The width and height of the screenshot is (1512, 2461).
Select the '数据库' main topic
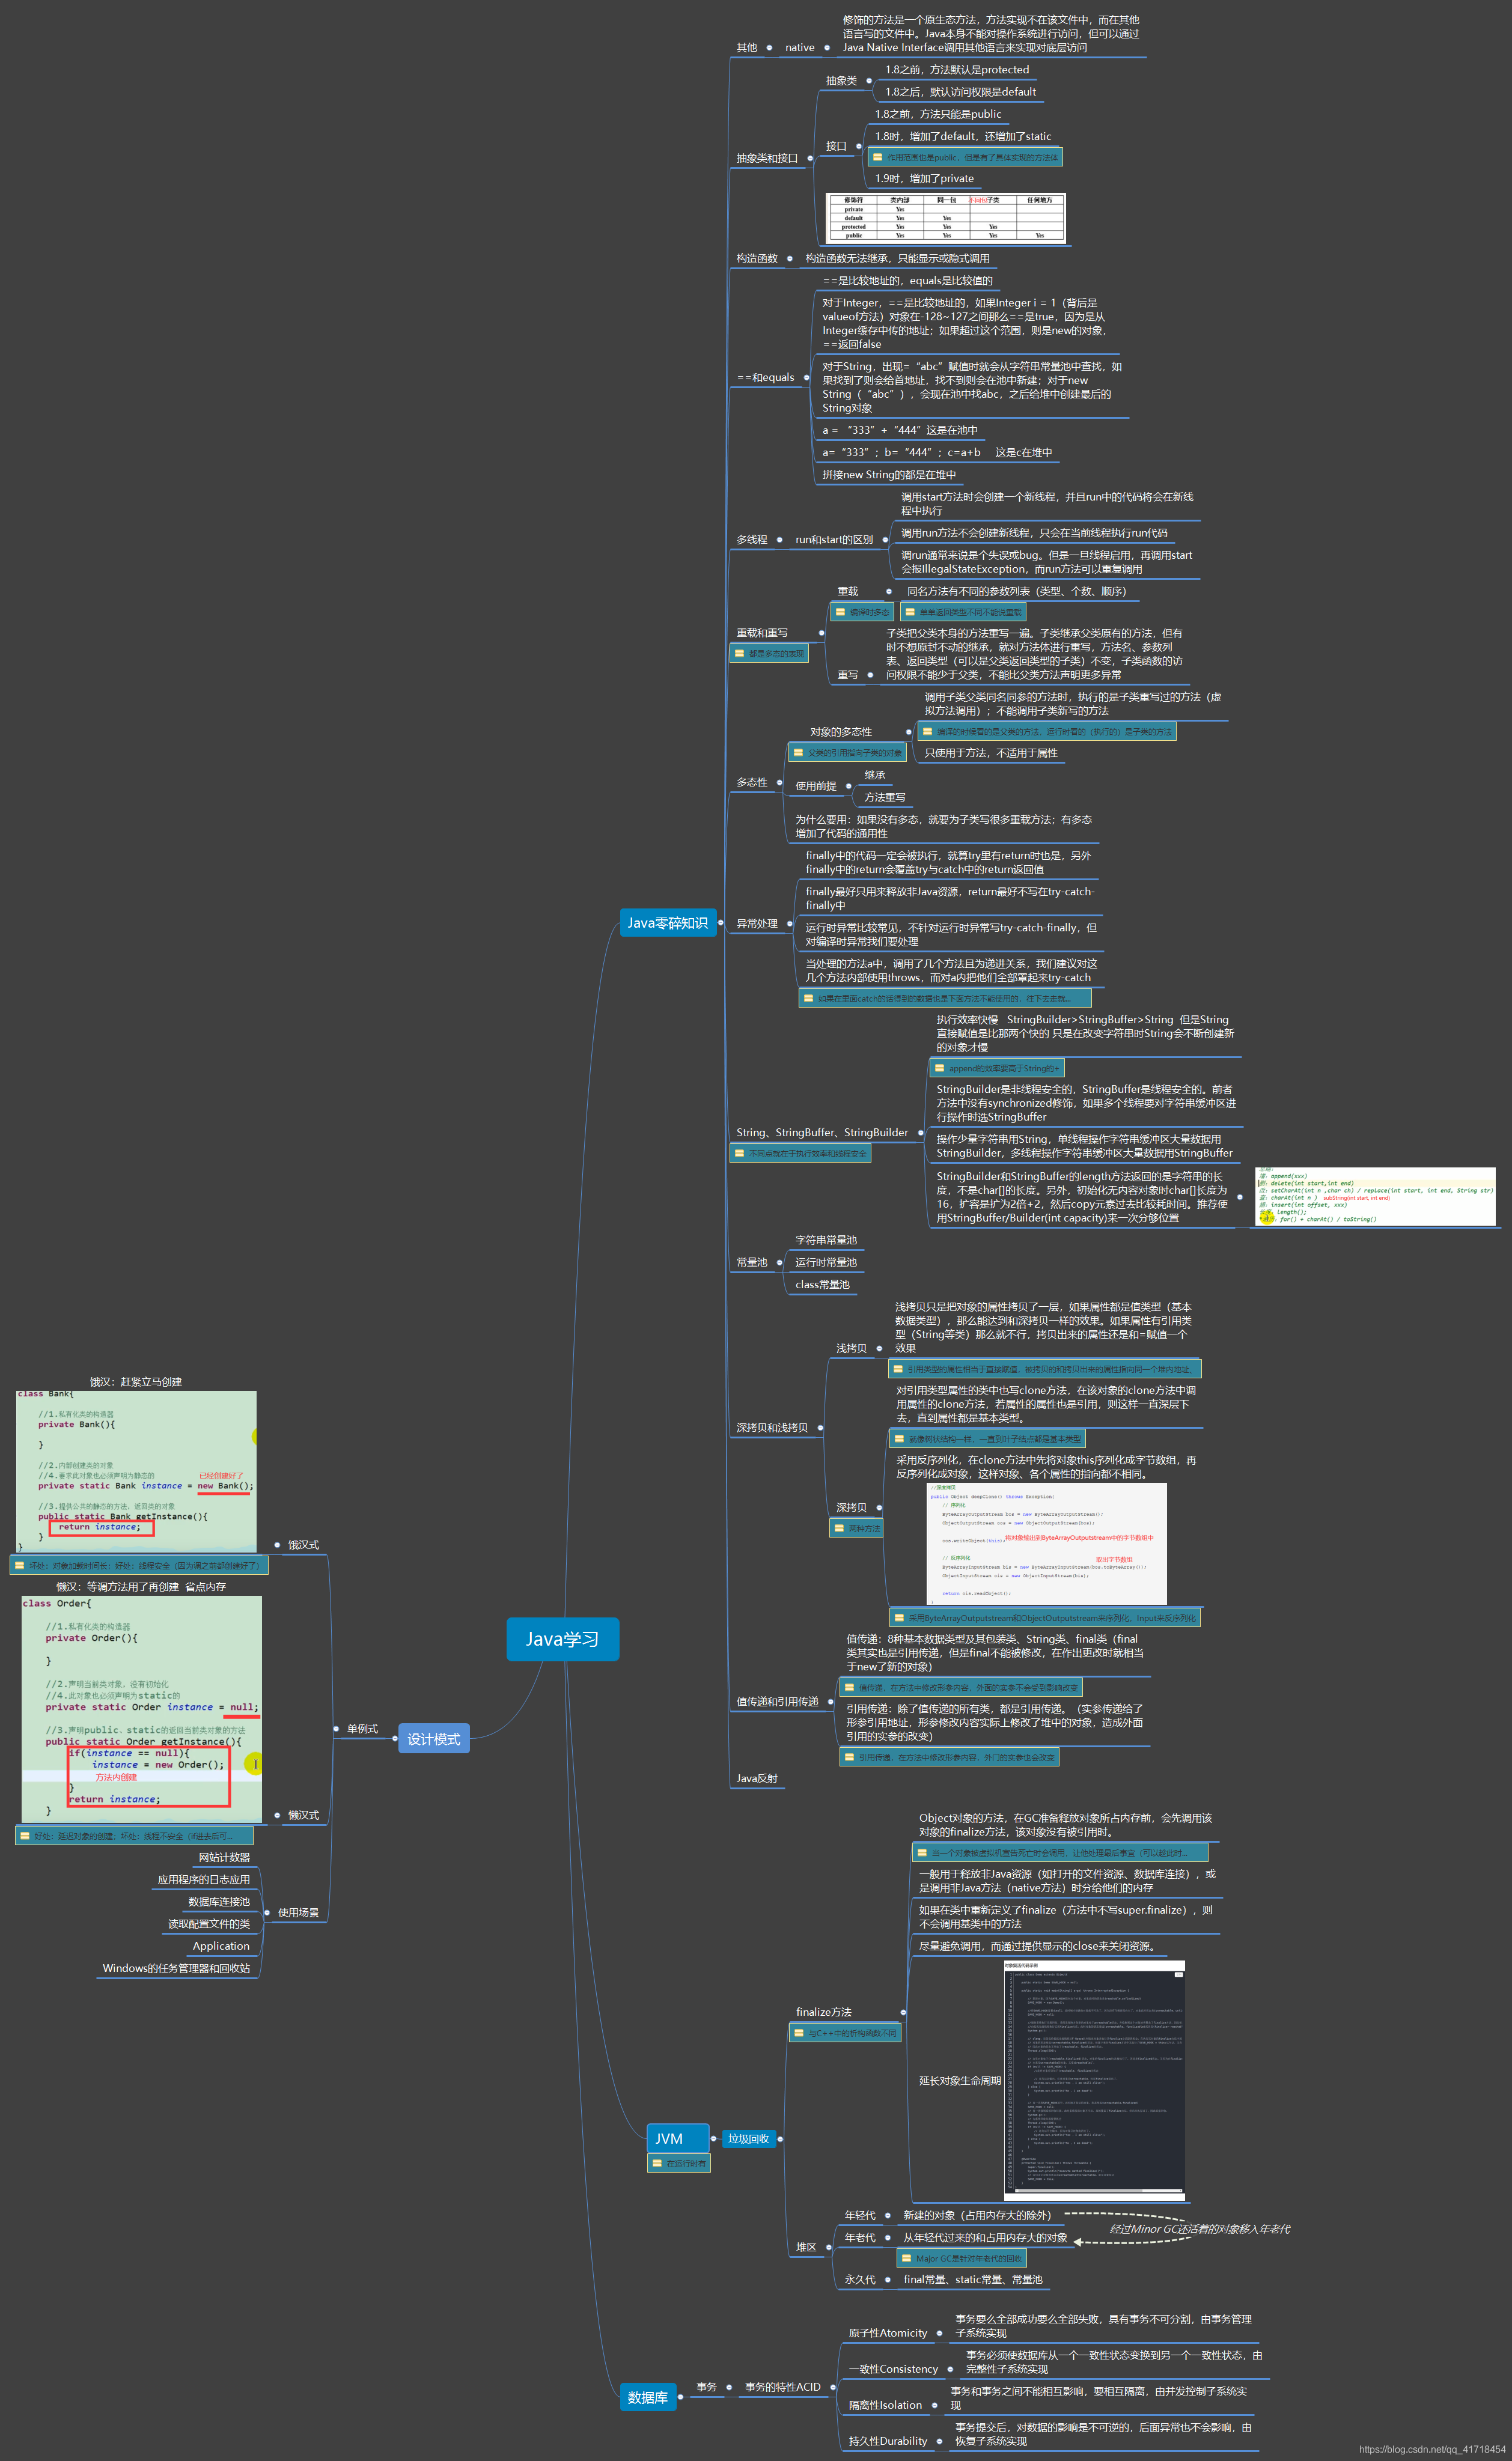648,2397
